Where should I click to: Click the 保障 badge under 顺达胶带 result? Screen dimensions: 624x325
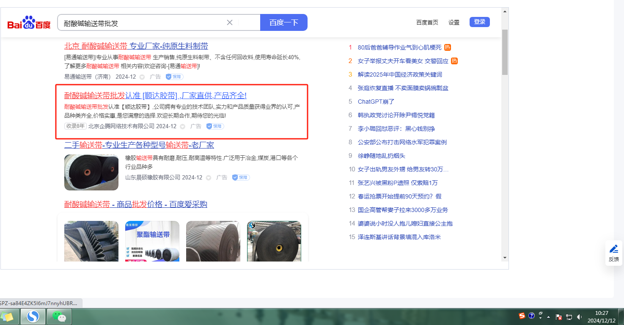[x=215, y=126]
